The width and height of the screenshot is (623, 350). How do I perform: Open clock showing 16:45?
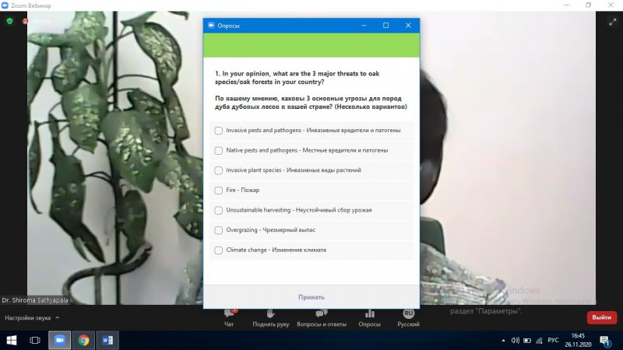point(578,340)
